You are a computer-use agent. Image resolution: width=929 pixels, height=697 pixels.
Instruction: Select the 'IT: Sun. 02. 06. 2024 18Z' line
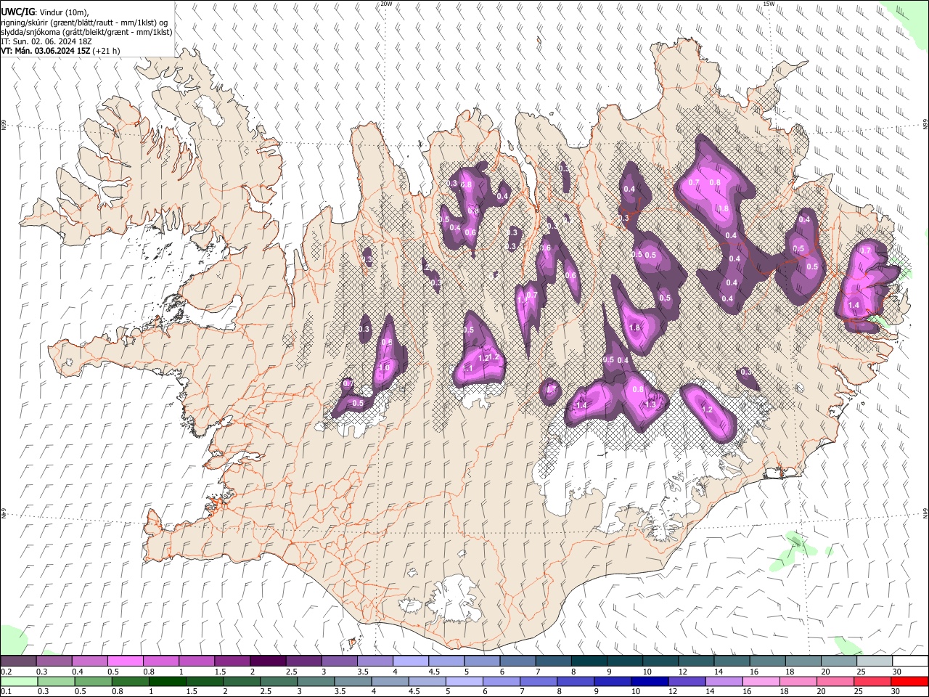[x=46, y=41]
